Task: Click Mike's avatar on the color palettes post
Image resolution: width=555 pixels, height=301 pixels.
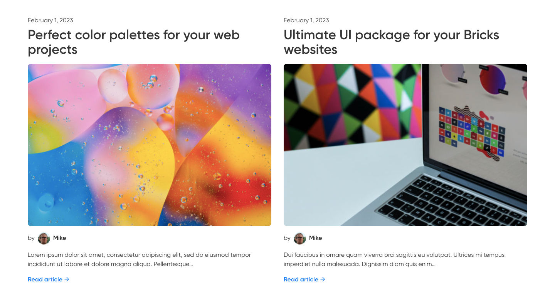Action: [44, 238]
